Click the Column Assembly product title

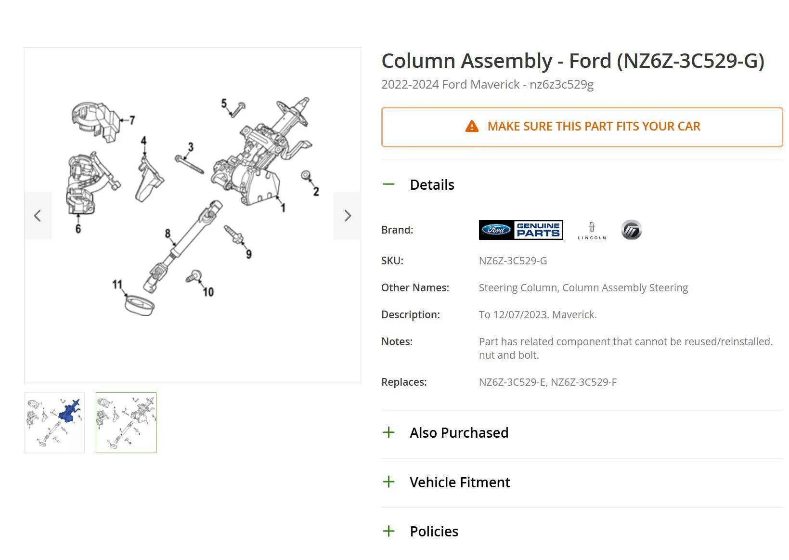pos(573,61)
